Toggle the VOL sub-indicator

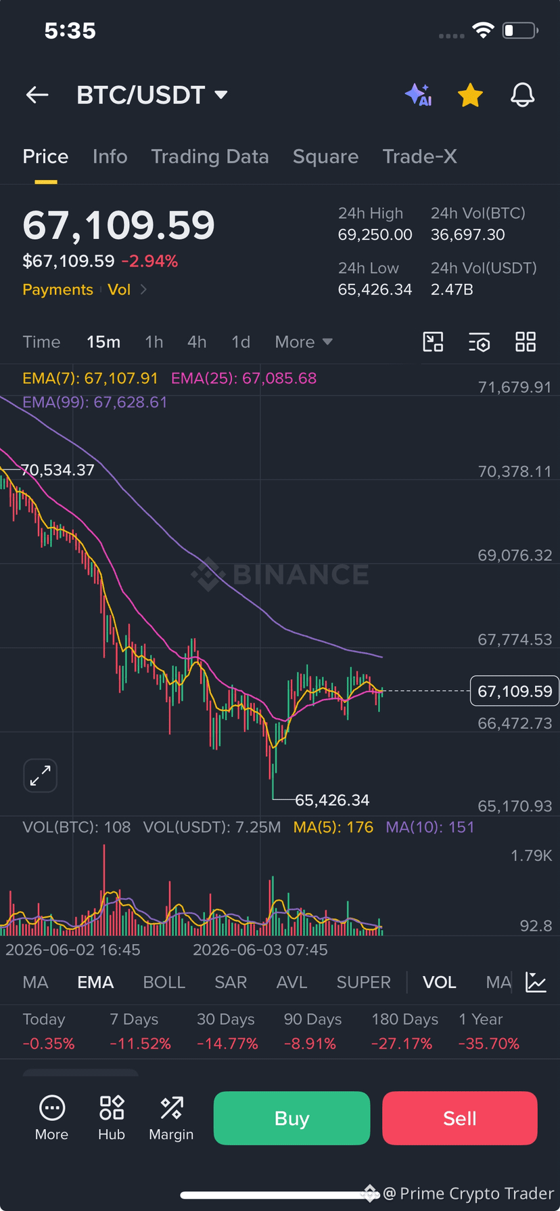point(440,982)
